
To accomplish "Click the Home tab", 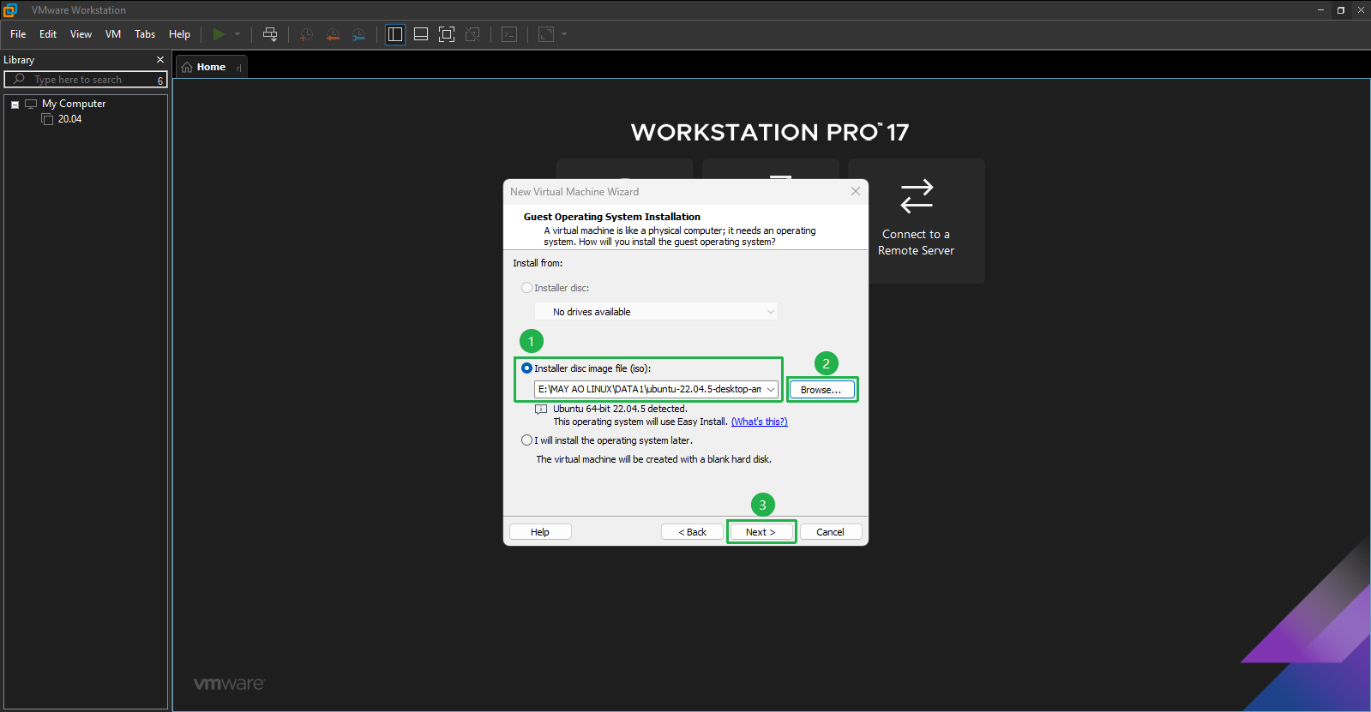I will pyautogui.click(x=211, y=67).
